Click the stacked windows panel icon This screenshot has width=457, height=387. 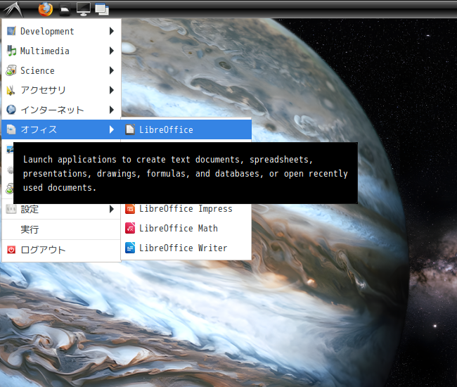[x=102, y=9]
